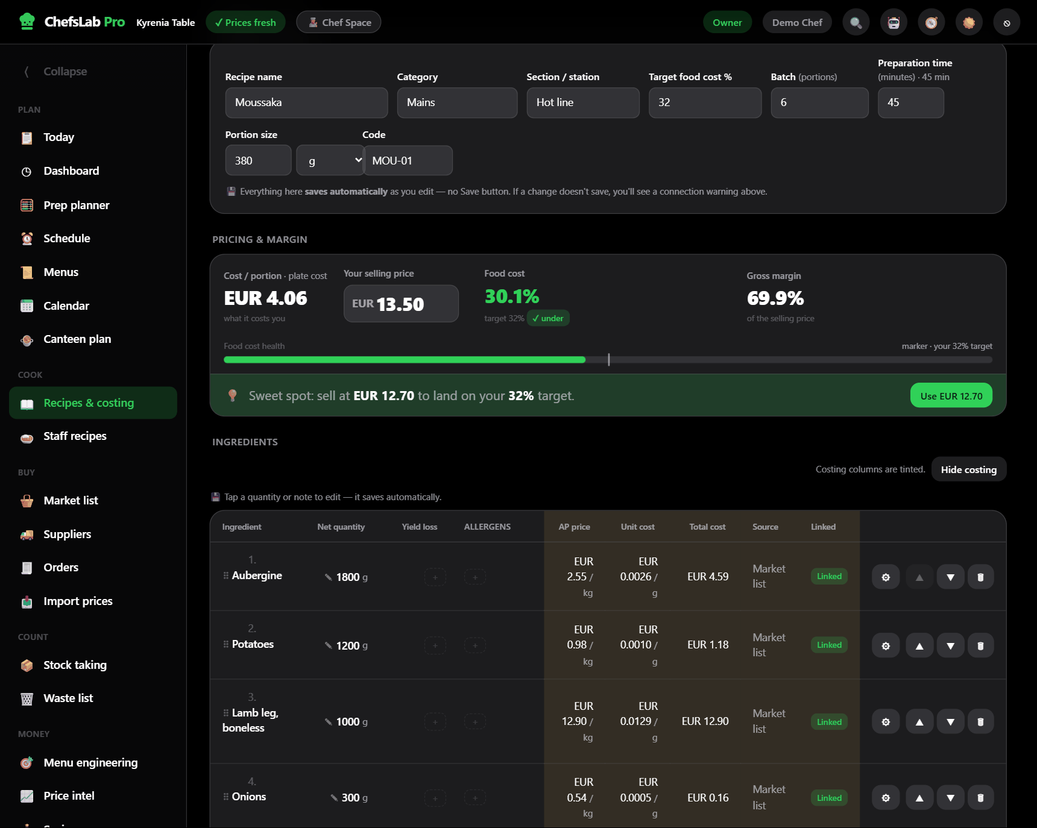This screenshot has width=1037, height=828.
Task: Move Aubergine row down
Action: (x=950, y=577)
